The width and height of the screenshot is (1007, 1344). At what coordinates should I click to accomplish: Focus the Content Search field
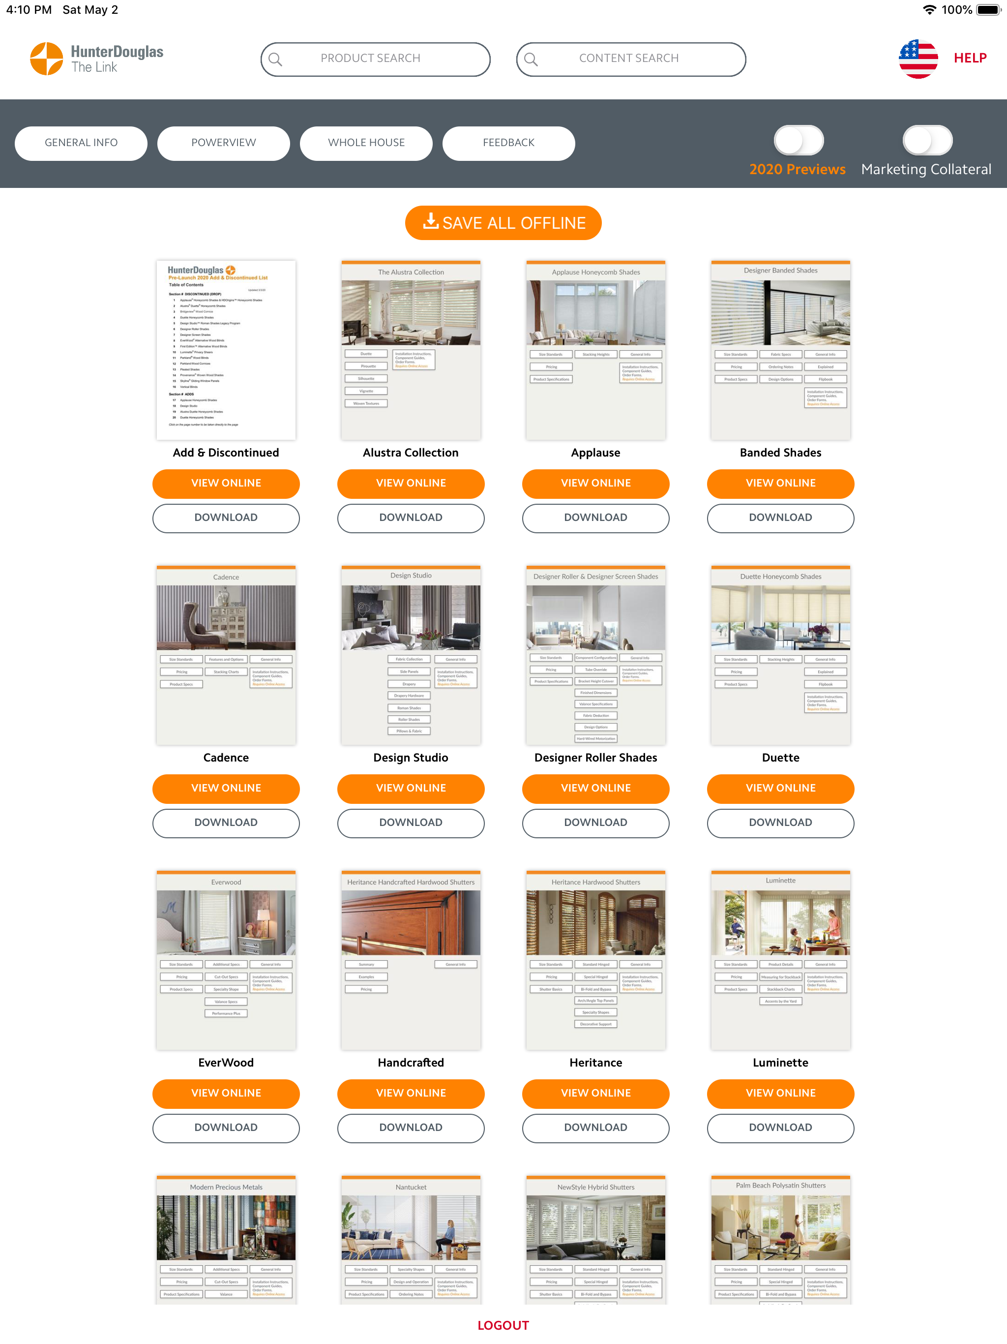[631, 59]
